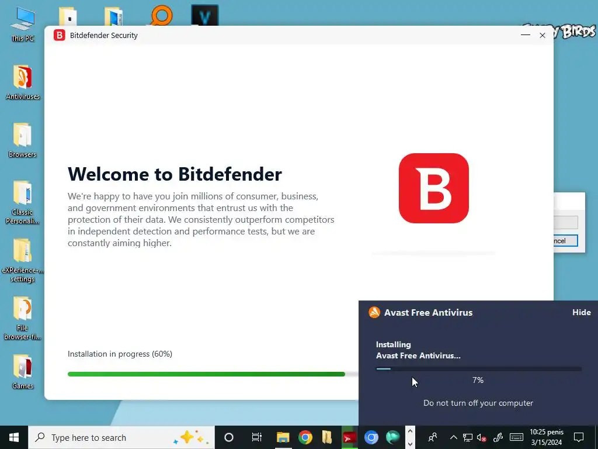Open Task View from the taskbar
598x449 pixels.
coord(257,437)
